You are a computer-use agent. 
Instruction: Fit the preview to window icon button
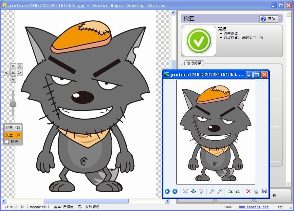coord(20,66)
